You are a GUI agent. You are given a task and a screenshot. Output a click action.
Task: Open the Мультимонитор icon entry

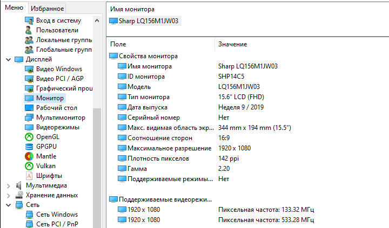(x=29, y=118)
